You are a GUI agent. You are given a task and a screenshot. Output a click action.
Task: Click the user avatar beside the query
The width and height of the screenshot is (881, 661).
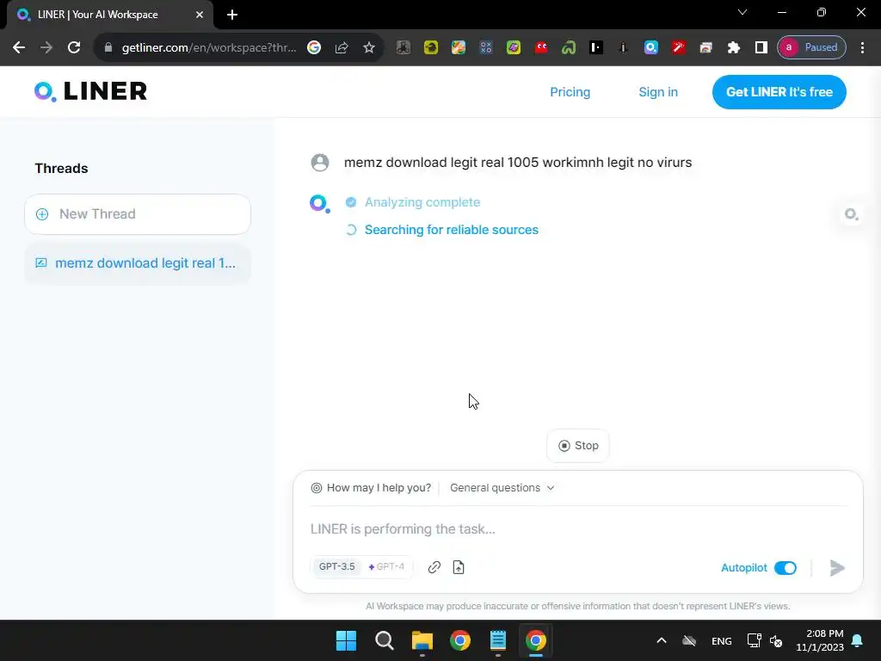tap(320, 163)
